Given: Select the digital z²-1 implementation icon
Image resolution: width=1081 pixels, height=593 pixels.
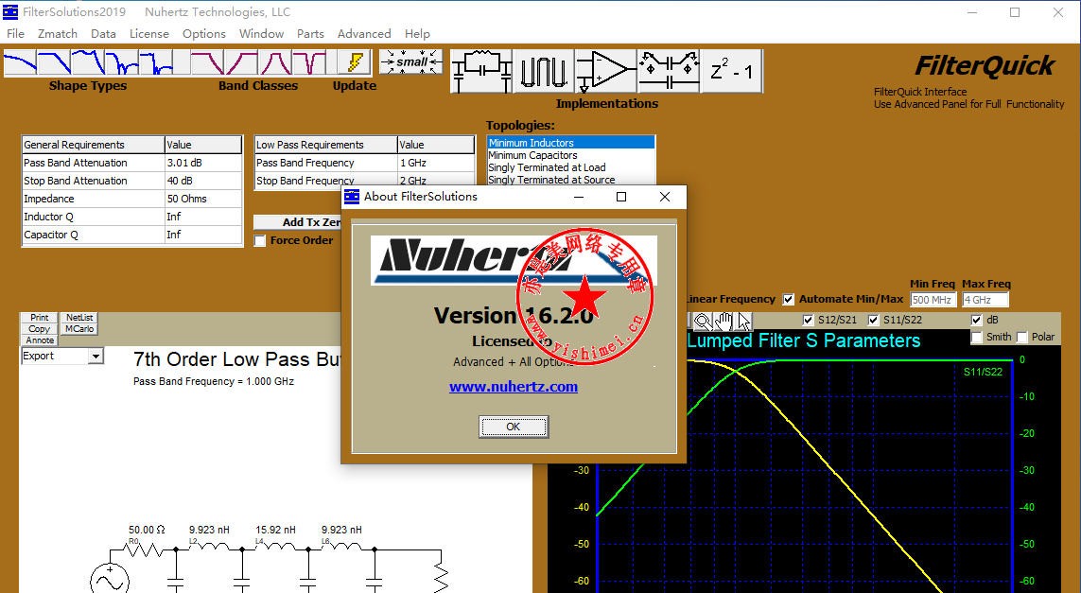Looking at the screenshot, I should 731,71.
